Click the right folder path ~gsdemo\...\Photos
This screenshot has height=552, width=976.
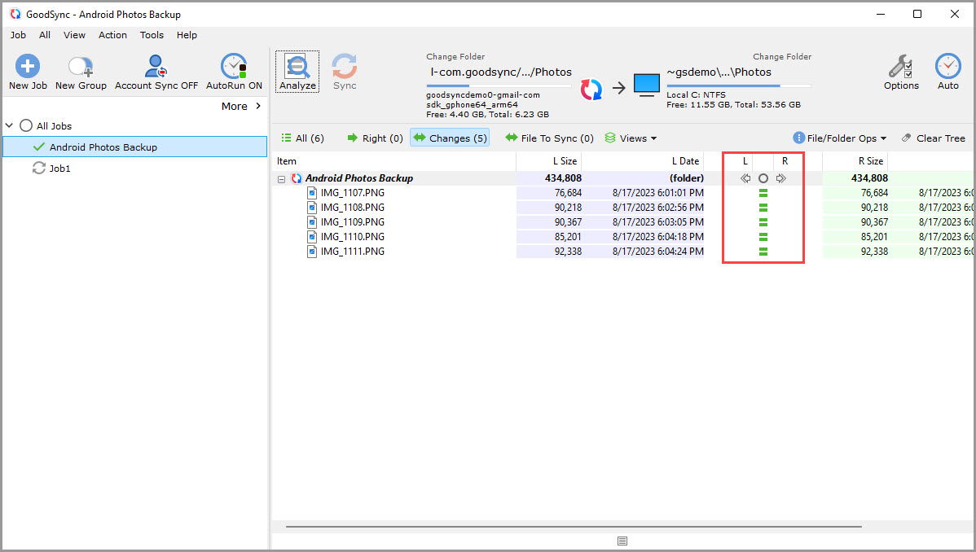pos(719,72)
